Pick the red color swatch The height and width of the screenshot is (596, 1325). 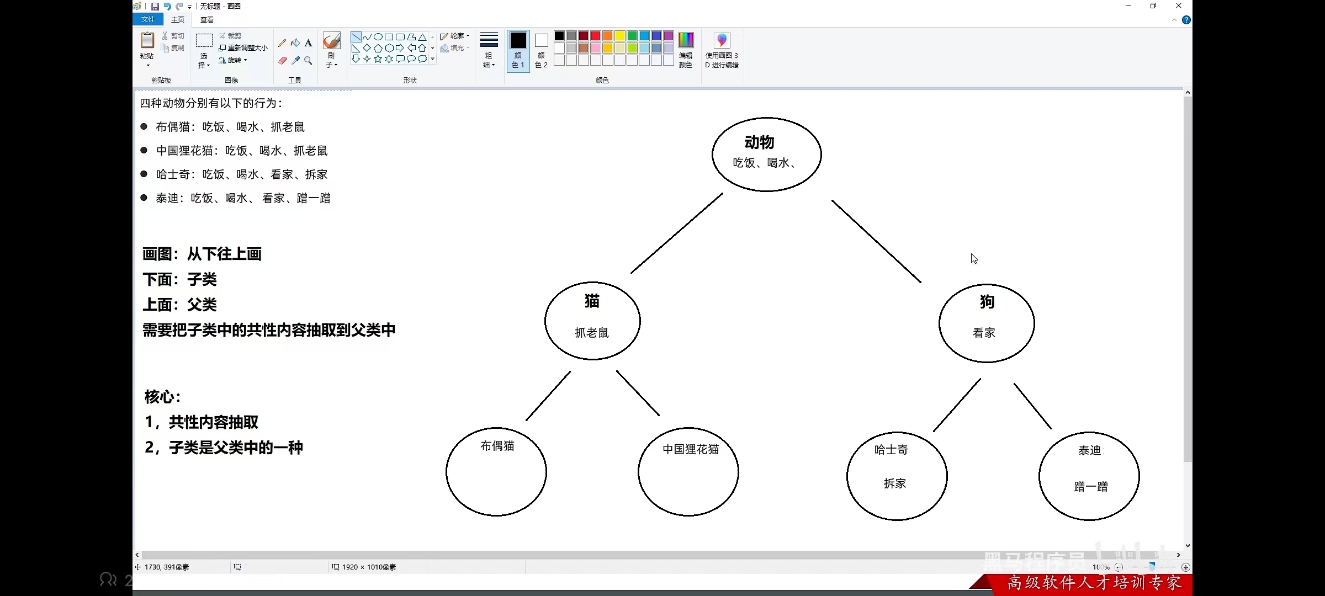596,36
